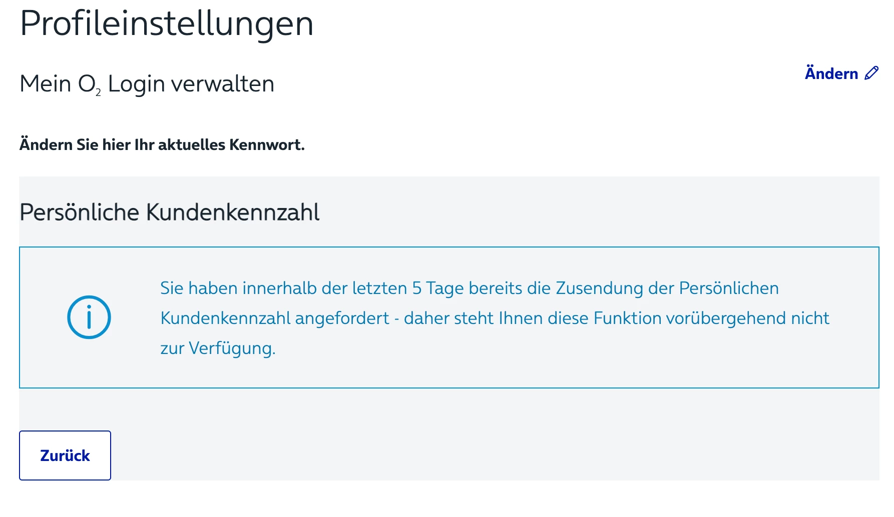
Task: Click the first line of info message
Action: tap(469, 288)
